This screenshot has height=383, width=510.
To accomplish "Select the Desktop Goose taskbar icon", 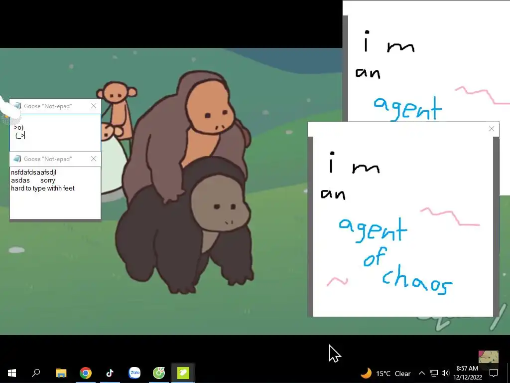I will [183, 373].
